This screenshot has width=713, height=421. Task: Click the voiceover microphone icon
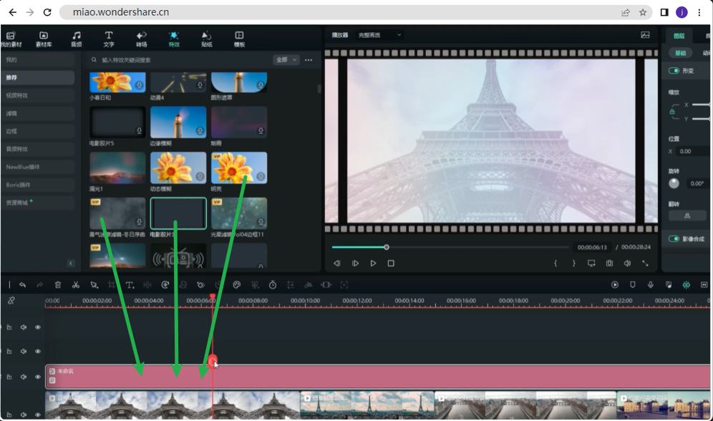click(x=651, y=285)
